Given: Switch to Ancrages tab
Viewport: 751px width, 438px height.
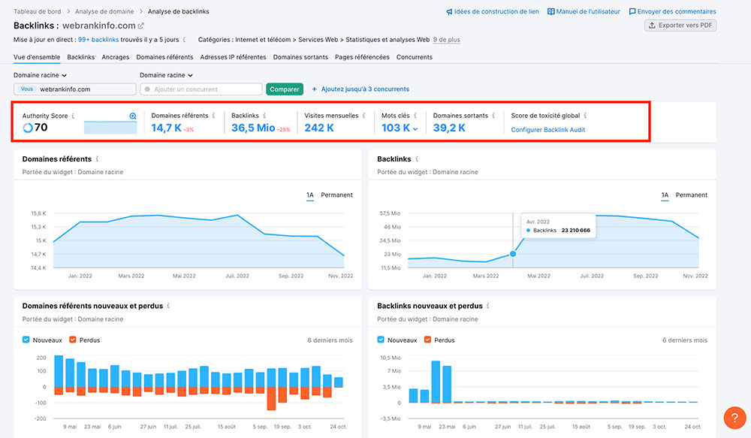Looking at the screenshot, I should (116, 57).
